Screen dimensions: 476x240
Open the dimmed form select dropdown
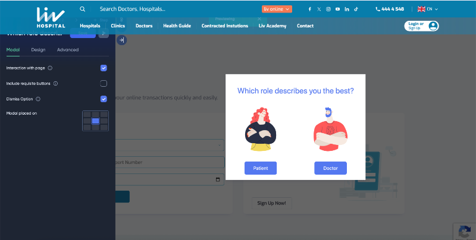click(170, 145)
